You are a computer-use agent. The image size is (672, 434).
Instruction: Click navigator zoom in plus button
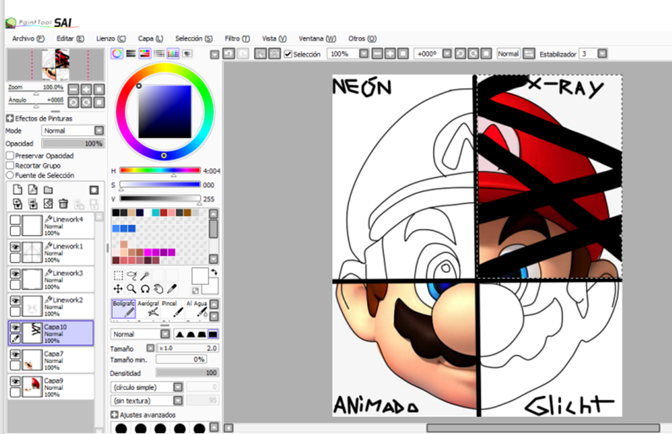(x=86, y=89)
